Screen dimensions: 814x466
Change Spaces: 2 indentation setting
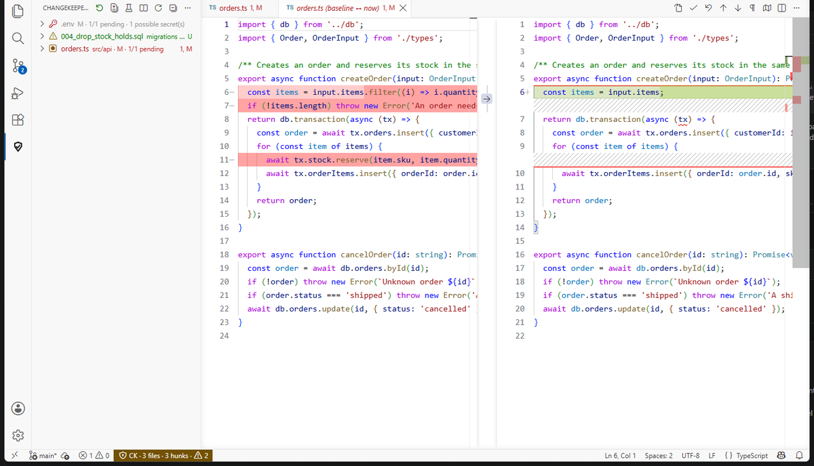(x=659, y=457)
